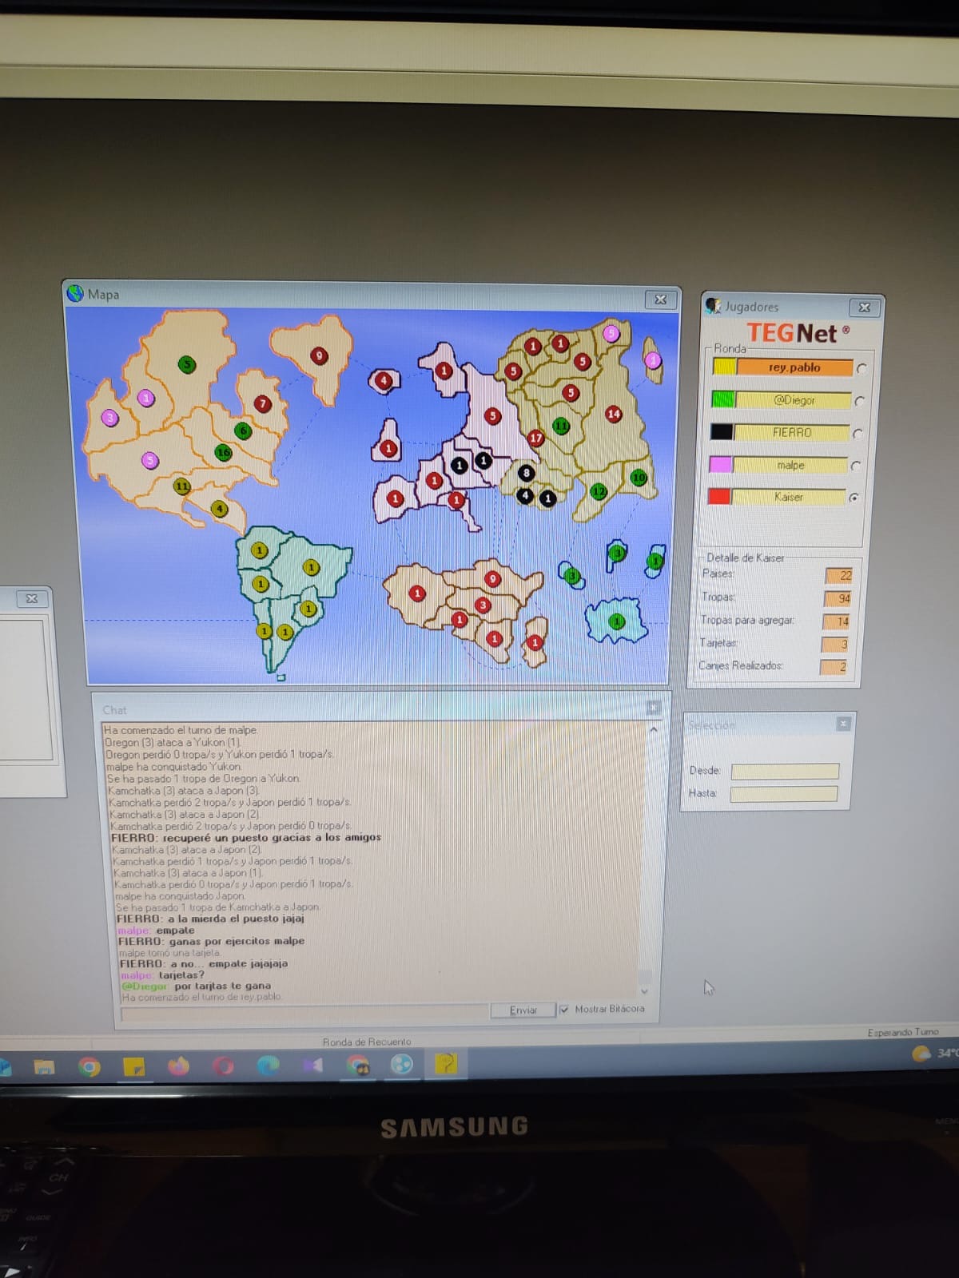Viewport: 959px width, 1278px height.
Task: Select the Kaiser radio button
Action: tap(853, 498)
